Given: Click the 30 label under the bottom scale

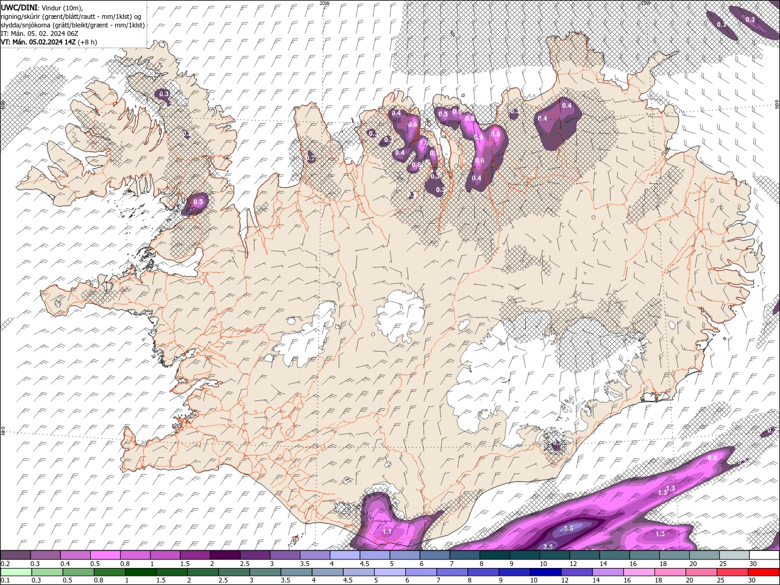Looking at the screenshot, I should coord(753,581).
